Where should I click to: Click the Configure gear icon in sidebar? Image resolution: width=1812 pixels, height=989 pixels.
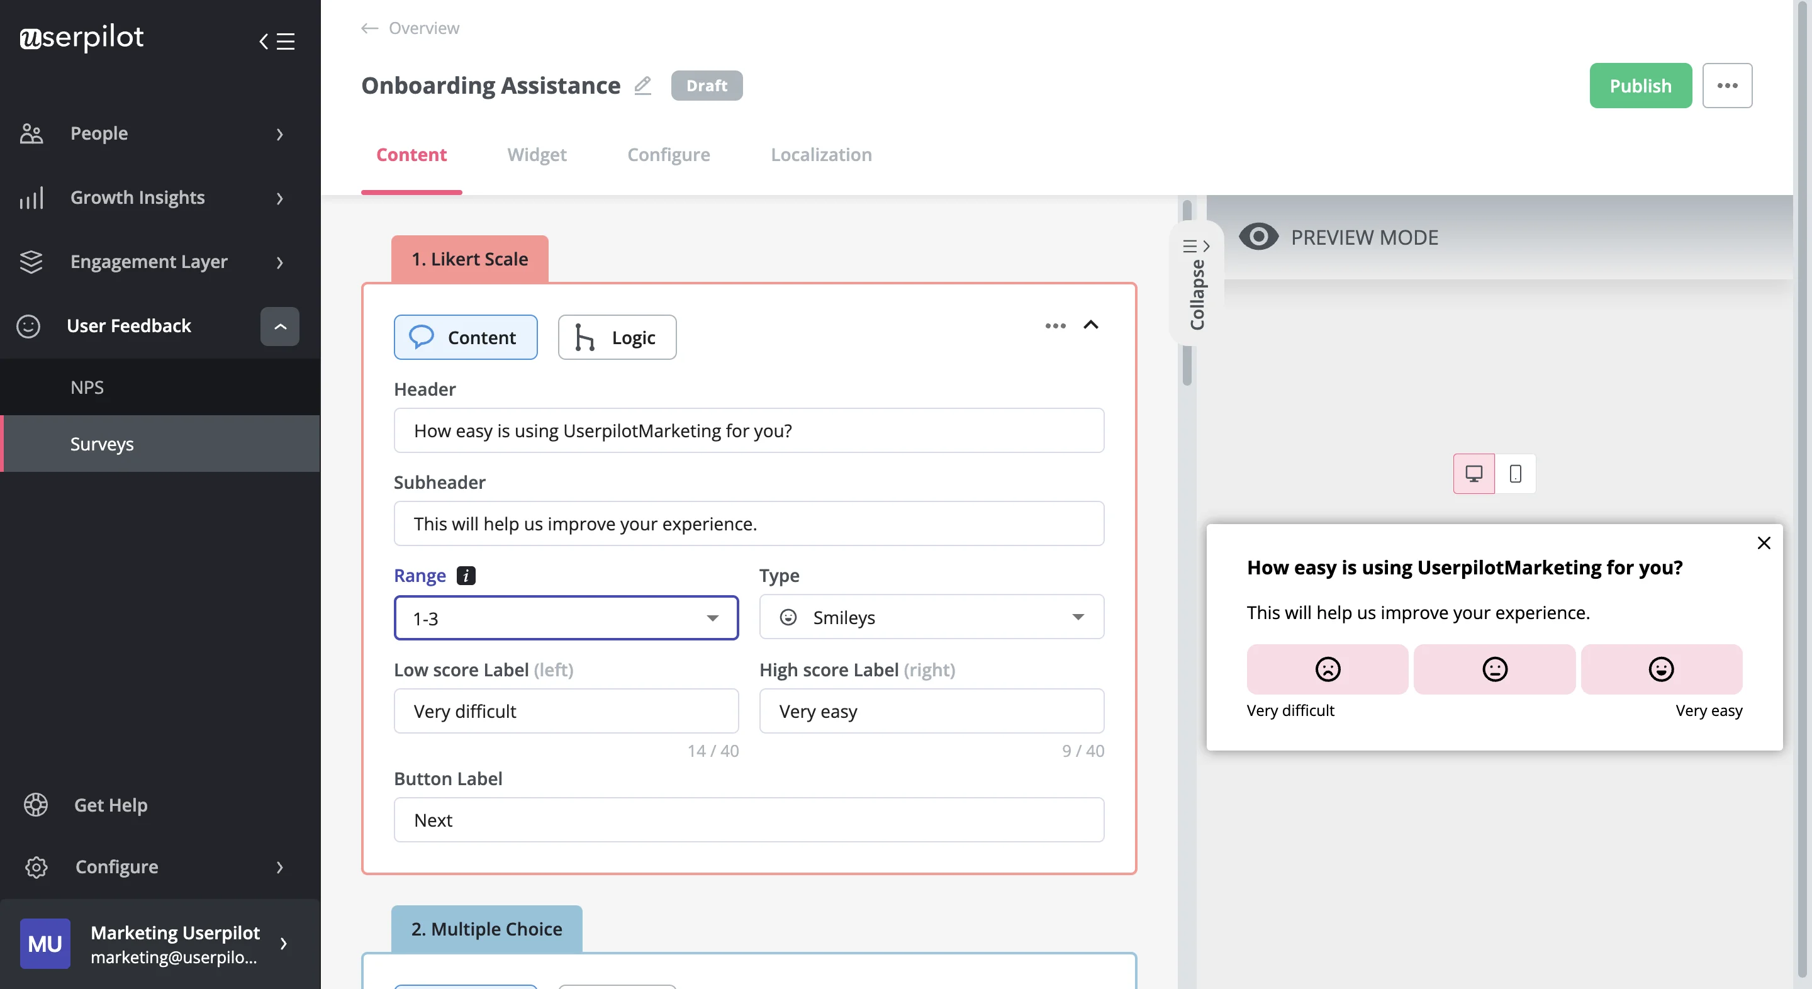(36, 866)
